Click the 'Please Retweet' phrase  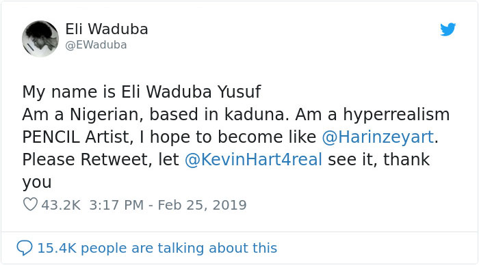tap(87, 160)
